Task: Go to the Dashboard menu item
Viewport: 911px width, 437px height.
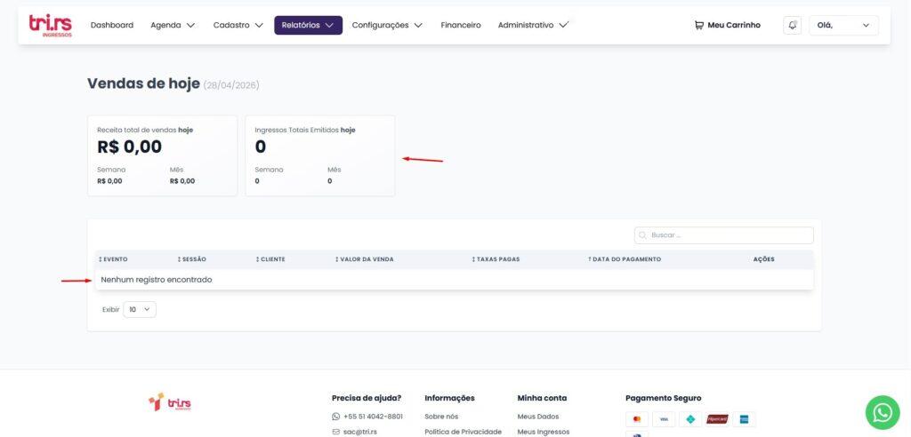Action: pos(112,25)
